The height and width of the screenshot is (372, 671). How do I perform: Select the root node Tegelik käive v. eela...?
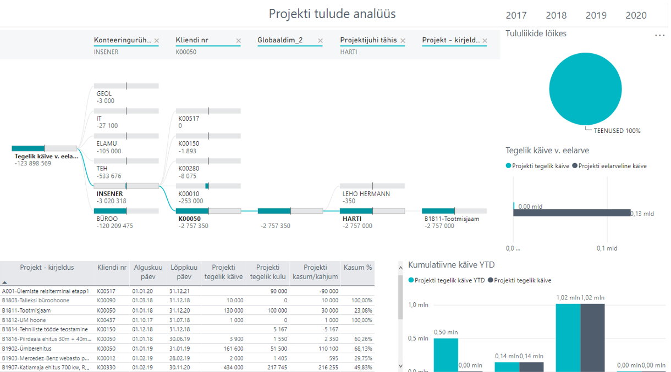coord(45,156)
